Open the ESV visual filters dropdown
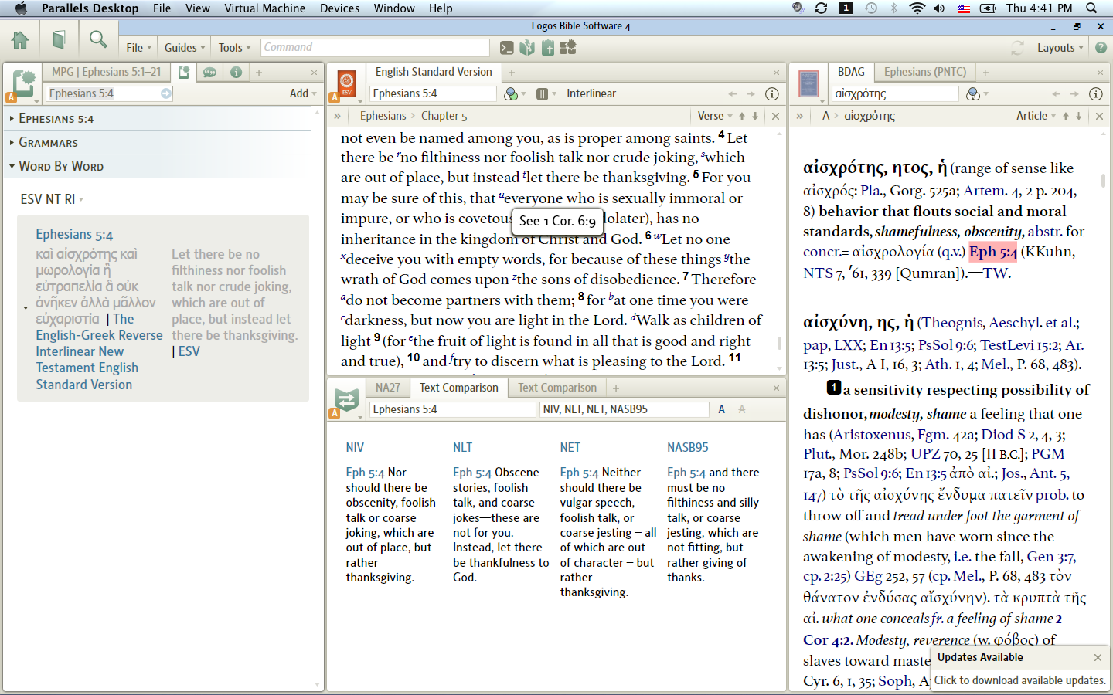 point(514,93)
